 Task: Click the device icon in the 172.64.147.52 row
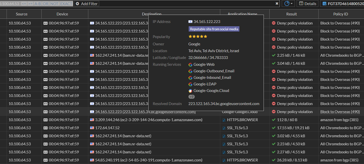coord(45,128)
